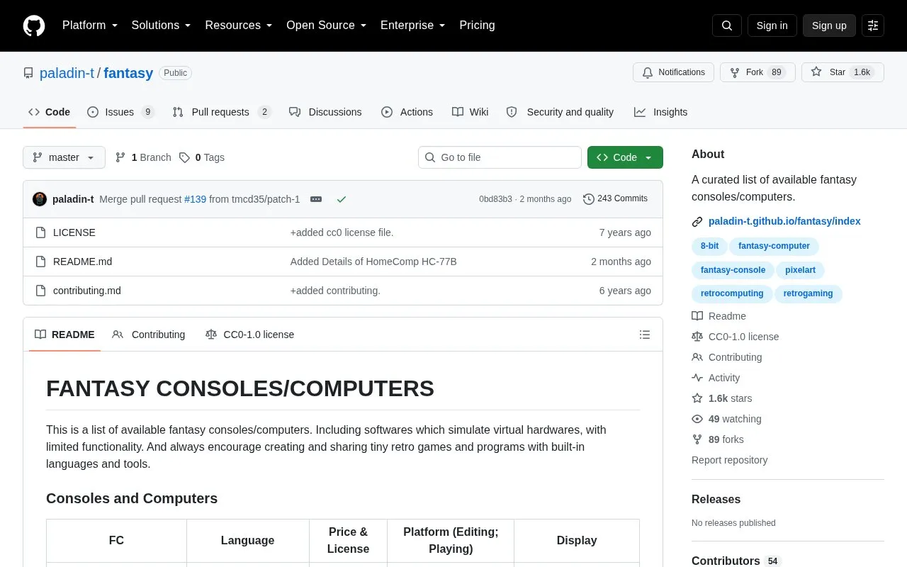
Task: Click the Notifications bell button
Action: (x=674, y=72)
